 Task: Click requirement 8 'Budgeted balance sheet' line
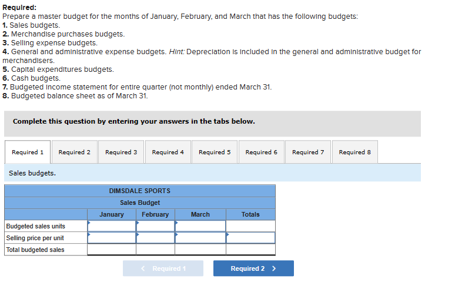(x=75, y=96)
